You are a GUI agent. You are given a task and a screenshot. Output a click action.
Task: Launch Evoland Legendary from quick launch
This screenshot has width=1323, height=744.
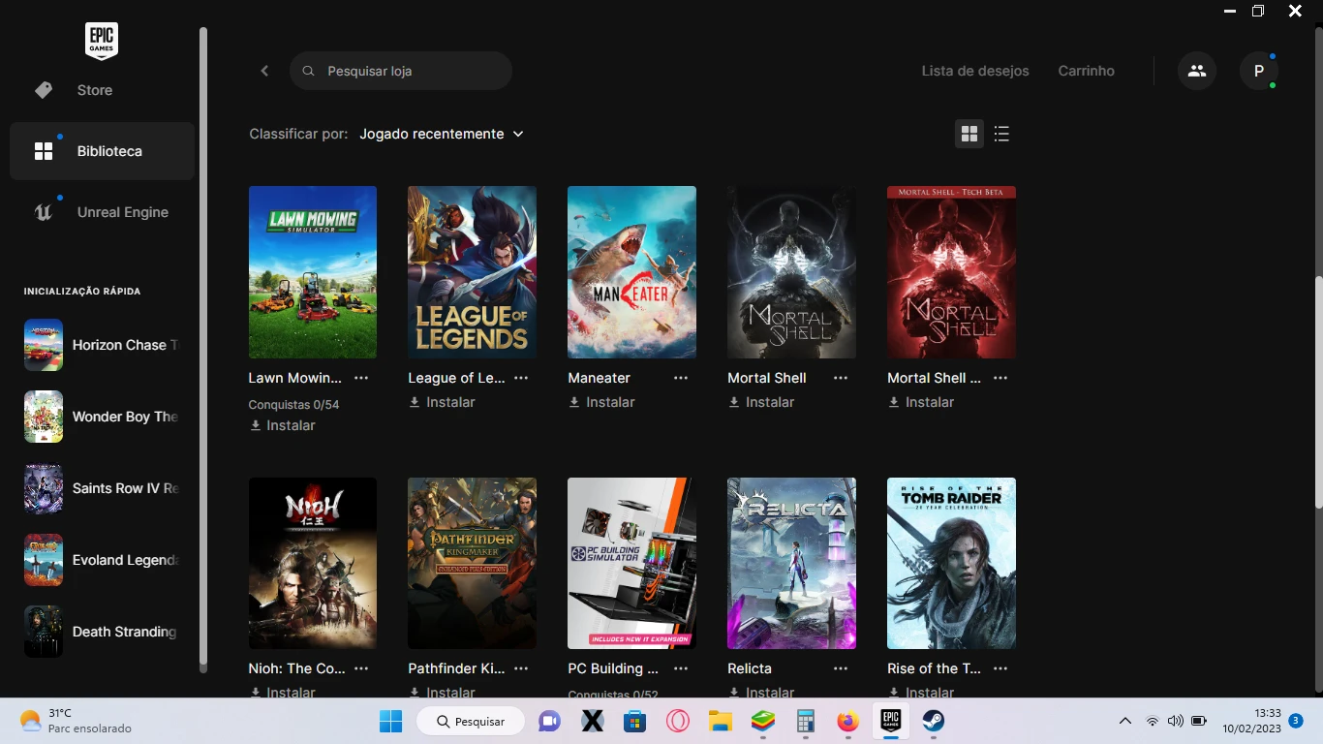coord(102,560)
